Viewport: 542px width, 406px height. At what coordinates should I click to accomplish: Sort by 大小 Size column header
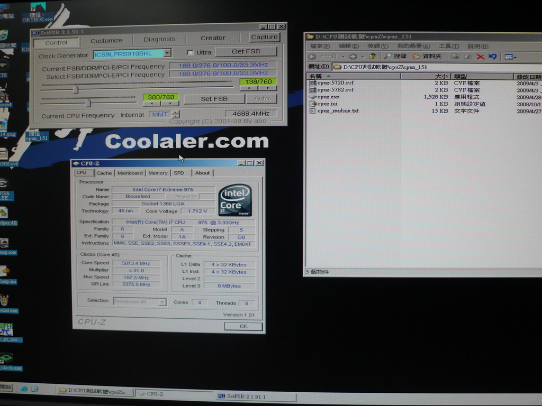coord(426,76)
